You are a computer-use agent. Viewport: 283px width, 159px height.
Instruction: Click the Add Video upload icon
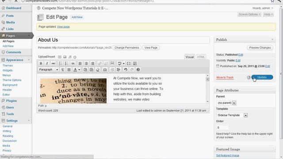tap(65, 57)
